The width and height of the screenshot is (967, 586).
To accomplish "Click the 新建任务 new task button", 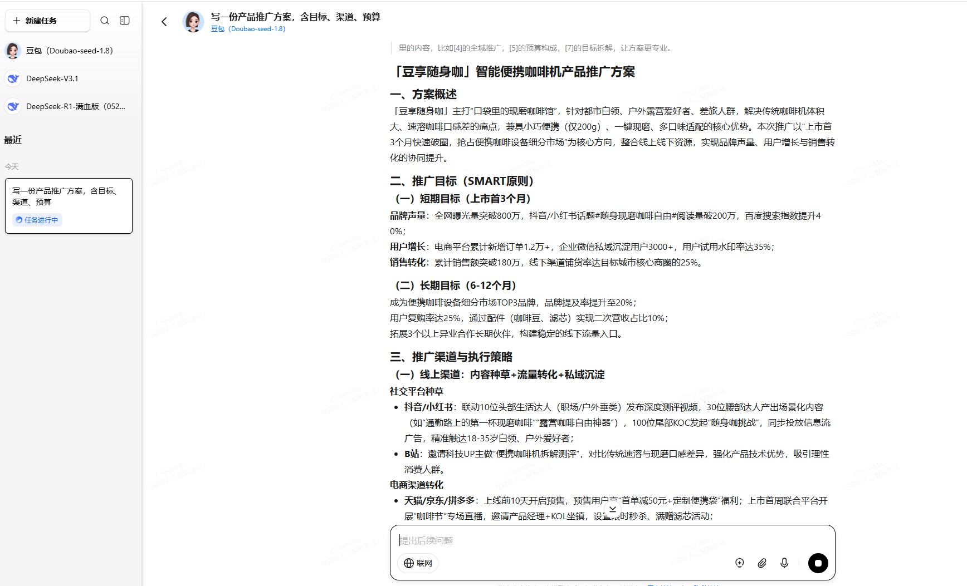I will 47,21.
